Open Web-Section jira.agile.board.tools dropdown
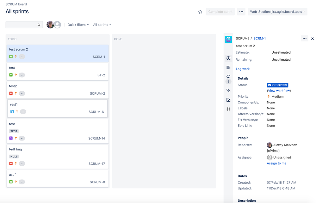This screenshot has height=203, width=316. point(277,12)
